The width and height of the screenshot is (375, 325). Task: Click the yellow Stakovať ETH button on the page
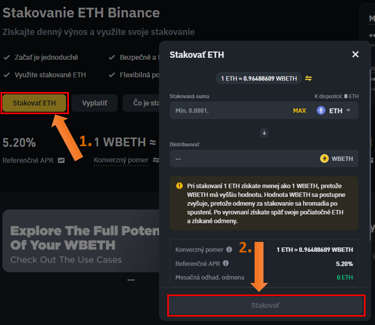click(35, 103)
